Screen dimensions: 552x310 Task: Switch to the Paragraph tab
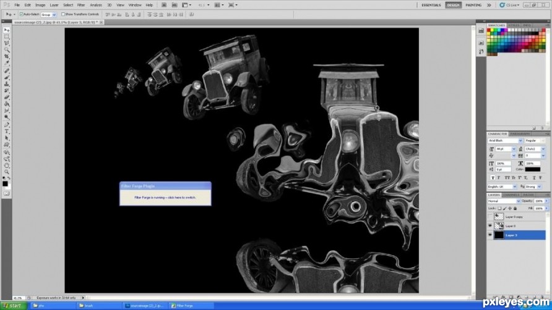click(x=520, y=134)
